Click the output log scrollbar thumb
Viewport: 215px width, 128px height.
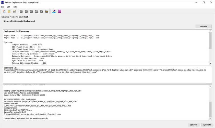(210, 110)
